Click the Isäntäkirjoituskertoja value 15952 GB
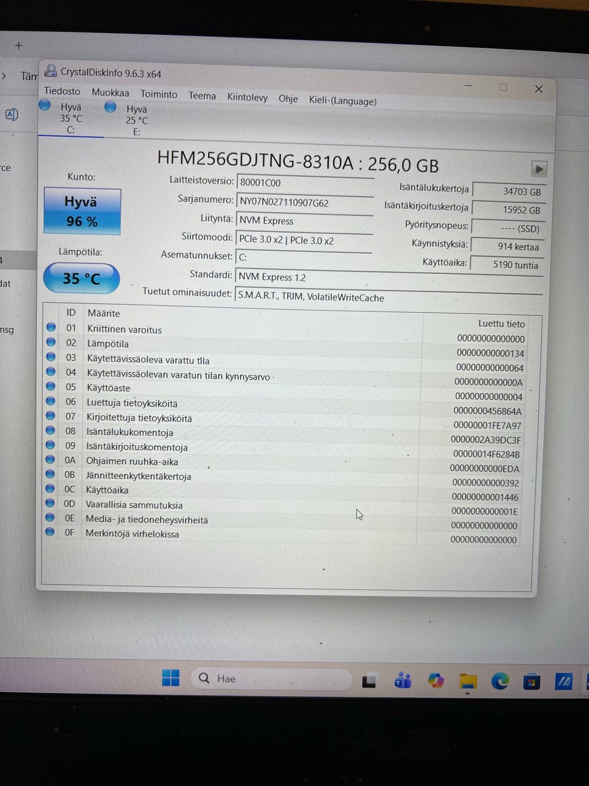 click(x=509, y=210)
